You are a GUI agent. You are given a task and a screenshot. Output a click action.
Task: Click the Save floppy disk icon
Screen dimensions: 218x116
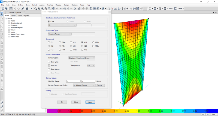[x=11, y=9]
